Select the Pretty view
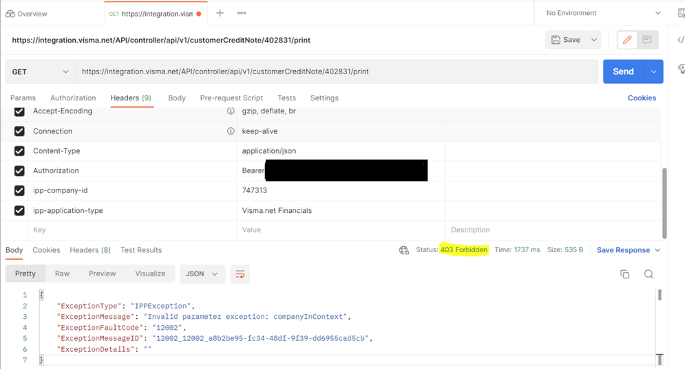The height and width of the screenshot is (369, 687). [x=25, y=273]
